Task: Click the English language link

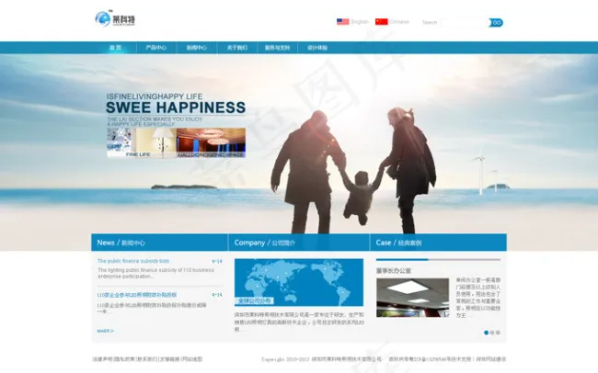Action: (360, 21)
